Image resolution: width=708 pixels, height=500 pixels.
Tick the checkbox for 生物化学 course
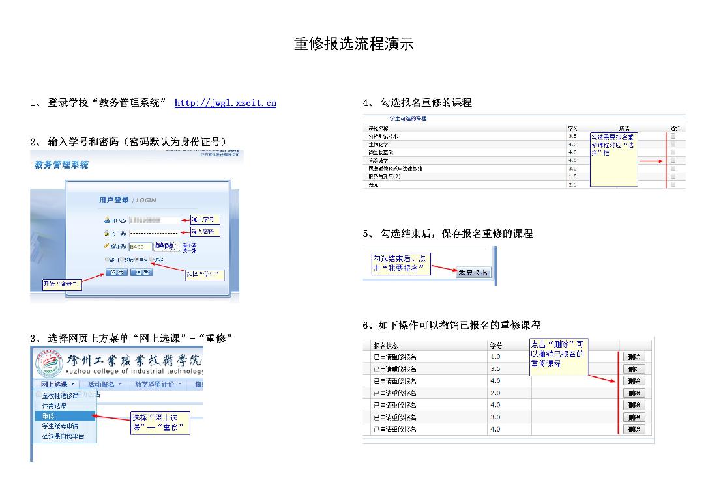673,145
